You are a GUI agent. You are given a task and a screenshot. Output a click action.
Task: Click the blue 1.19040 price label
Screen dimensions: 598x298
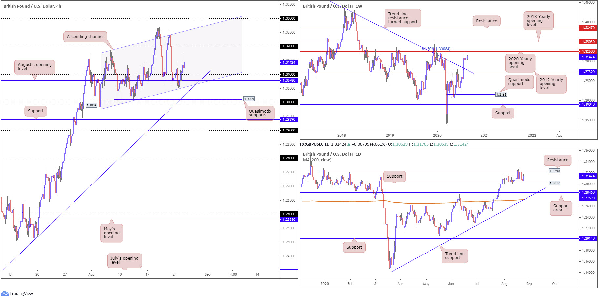coord(588,104)
